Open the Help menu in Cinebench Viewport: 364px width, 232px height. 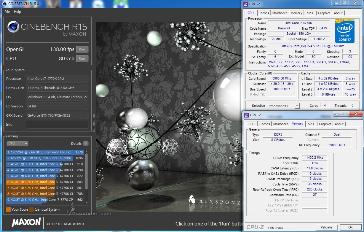click(17, 12)
